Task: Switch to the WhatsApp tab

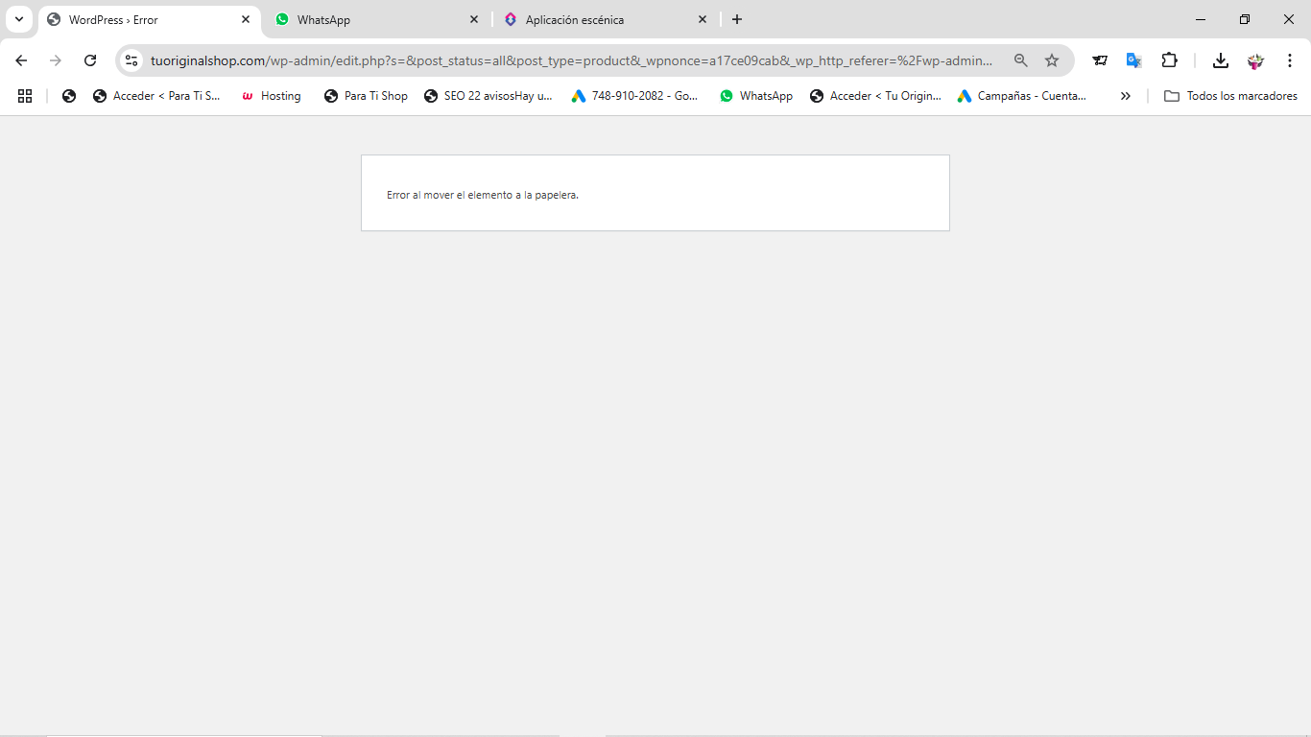Action: (377, 20)
